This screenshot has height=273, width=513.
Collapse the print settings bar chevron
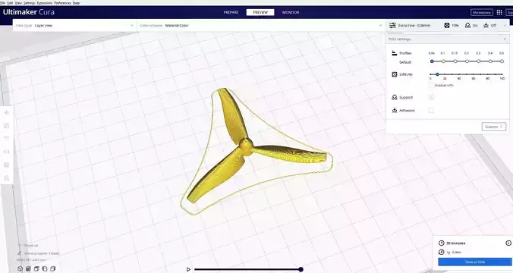(x=505, y=25)
